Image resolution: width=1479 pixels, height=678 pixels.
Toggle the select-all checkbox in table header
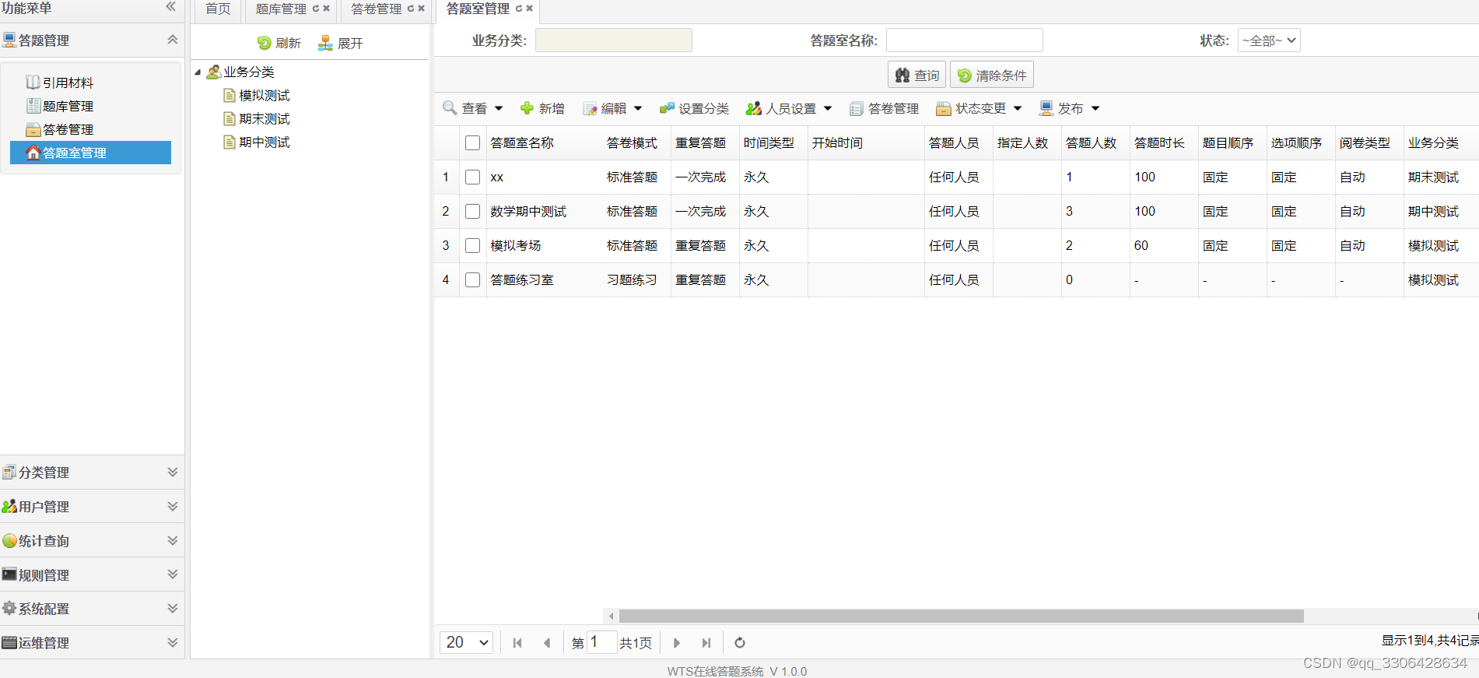pyautogui.click(x=472, y=143)
